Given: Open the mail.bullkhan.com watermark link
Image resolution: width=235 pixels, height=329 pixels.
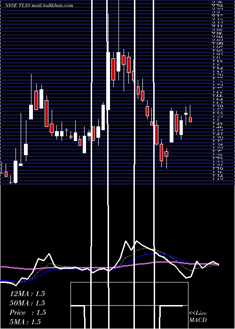Looking at the screenshot, I should (52, 6).
